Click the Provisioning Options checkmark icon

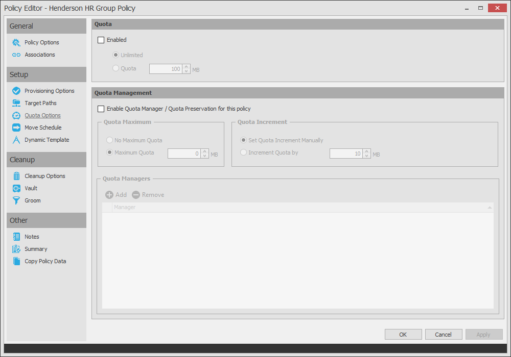16,91
